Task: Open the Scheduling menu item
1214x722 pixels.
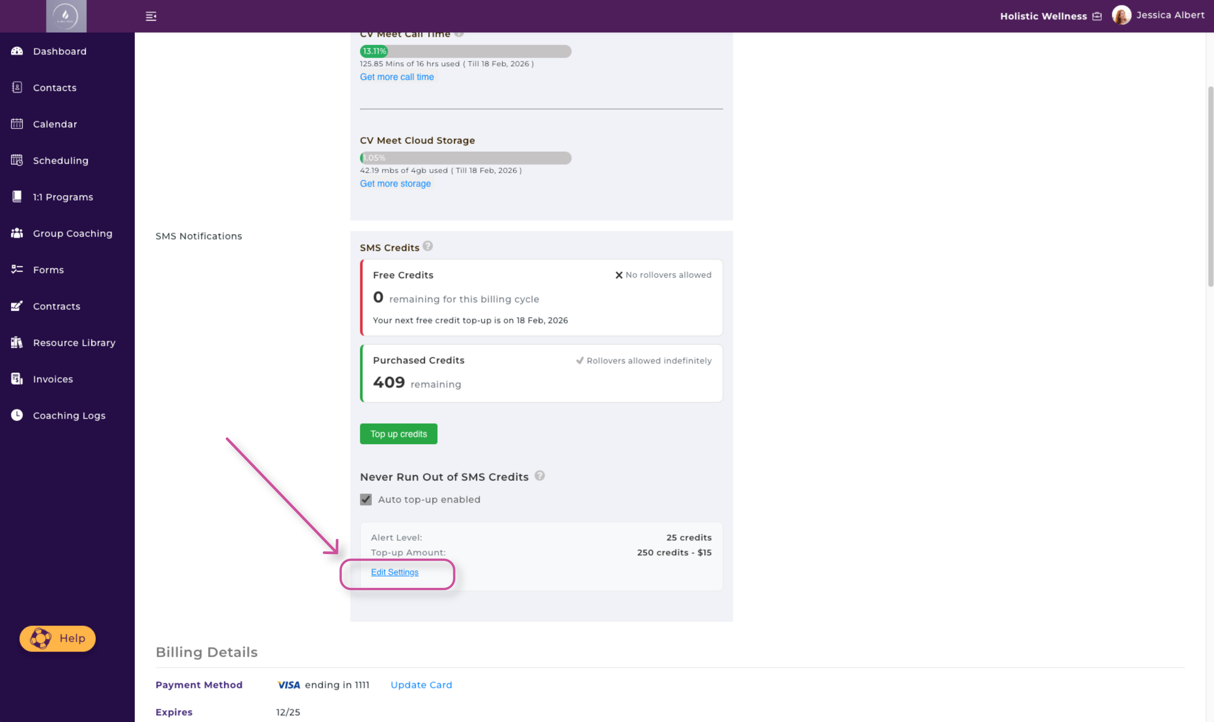Action: coord(61,160)
